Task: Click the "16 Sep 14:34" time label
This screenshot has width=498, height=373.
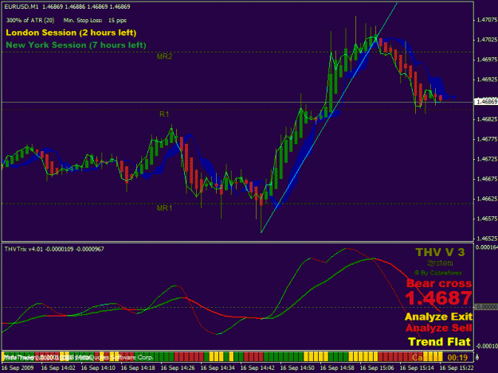Action: 218,368
